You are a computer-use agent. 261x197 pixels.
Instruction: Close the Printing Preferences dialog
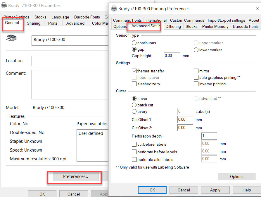(257, 9)
